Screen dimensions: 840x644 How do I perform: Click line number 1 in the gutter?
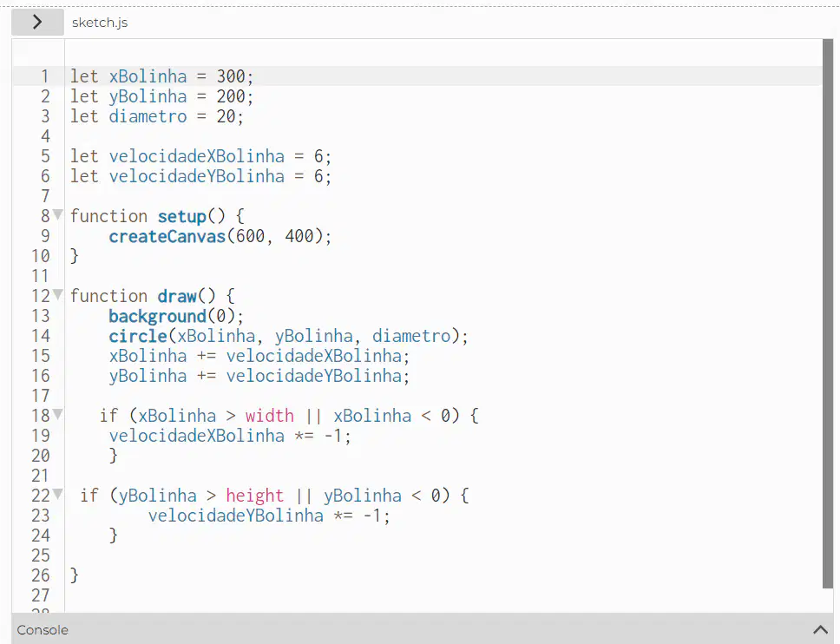[x=45, y=76]
